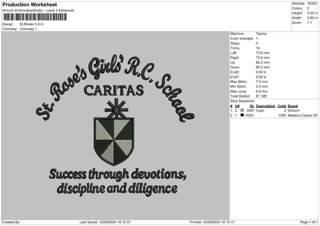Viewport: 320px width, 226px height.
Task: Click the Code column header
Action: pyautogui.click(x=282, y=106)
